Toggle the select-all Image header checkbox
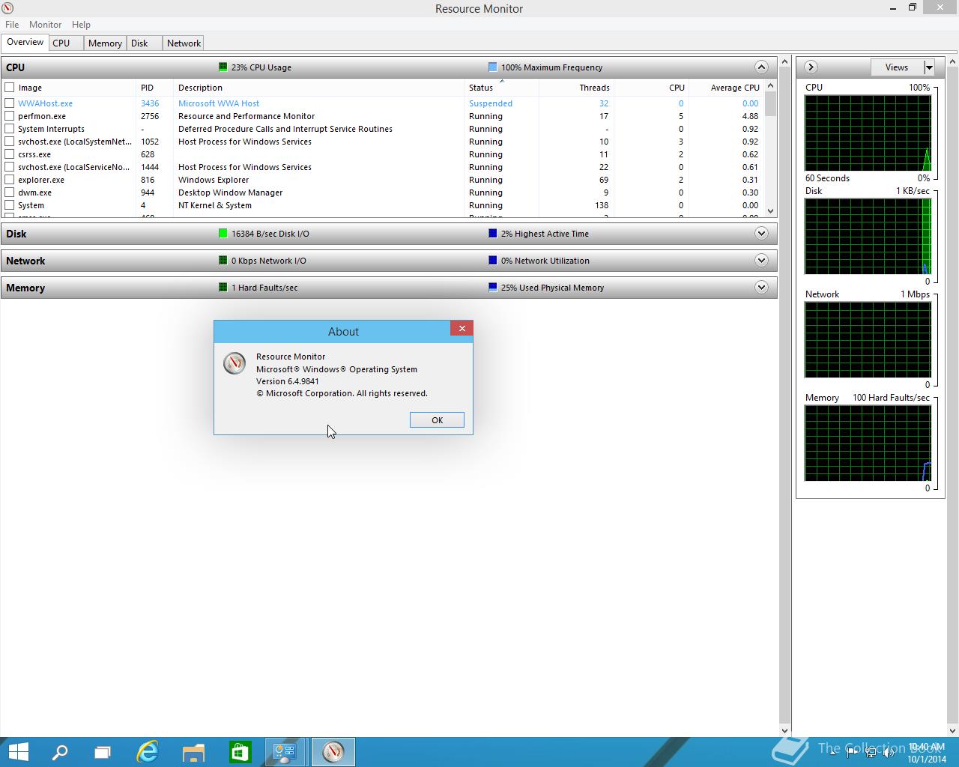This screenshot has width=959, height=767. [x=10, y=87]
